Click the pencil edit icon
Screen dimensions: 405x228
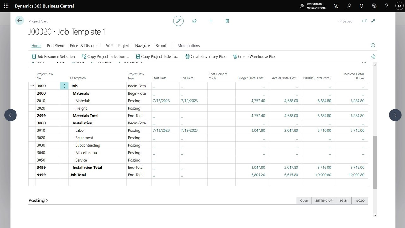pos(178,21)
